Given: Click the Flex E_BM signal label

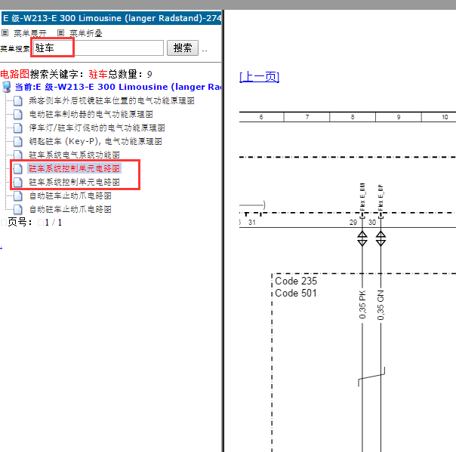Looking at the screenshot, I should click(362, 196).
